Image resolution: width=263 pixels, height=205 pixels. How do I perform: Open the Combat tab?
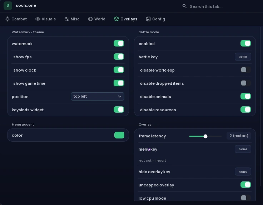(16, 19)
